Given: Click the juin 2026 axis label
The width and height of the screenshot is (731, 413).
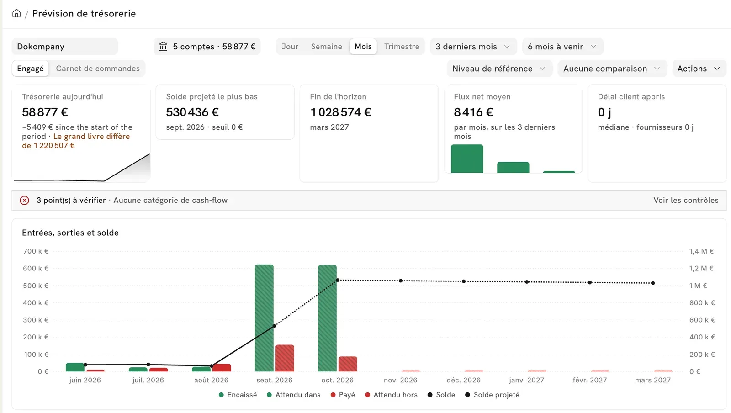Looking at the screenshot, I should coord(85,380).
